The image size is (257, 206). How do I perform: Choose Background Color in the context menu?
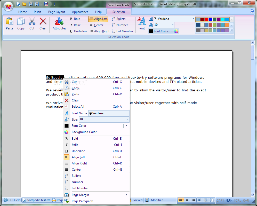[97, 132]
